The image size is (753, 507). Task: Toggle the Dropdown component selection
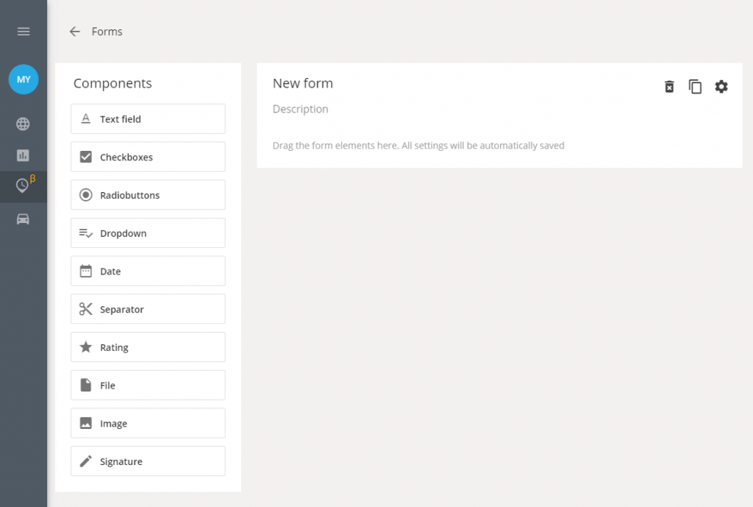click(x=147, y=233)
